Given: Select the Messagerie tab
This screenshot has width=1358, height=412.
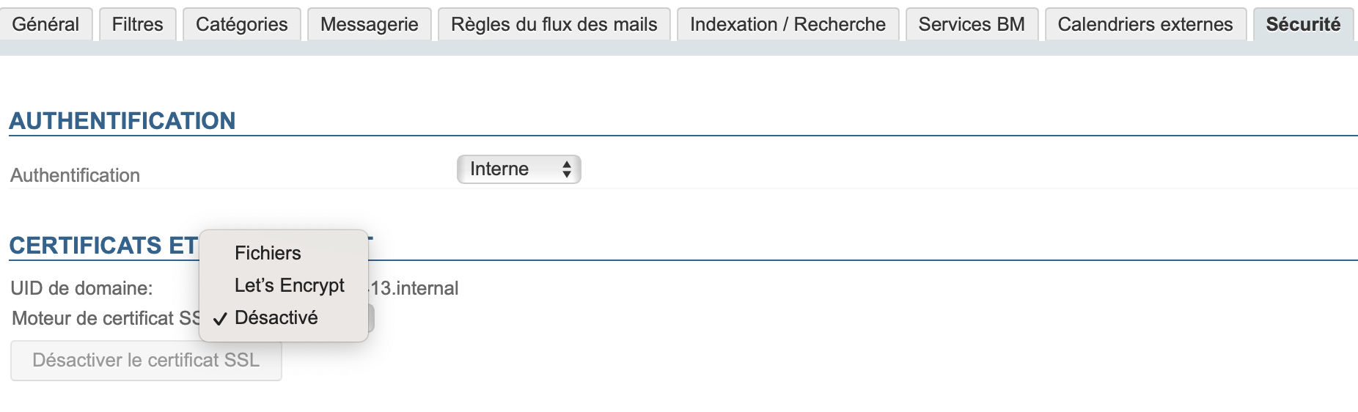Looking at the screenshot, I should click(369, 24).
